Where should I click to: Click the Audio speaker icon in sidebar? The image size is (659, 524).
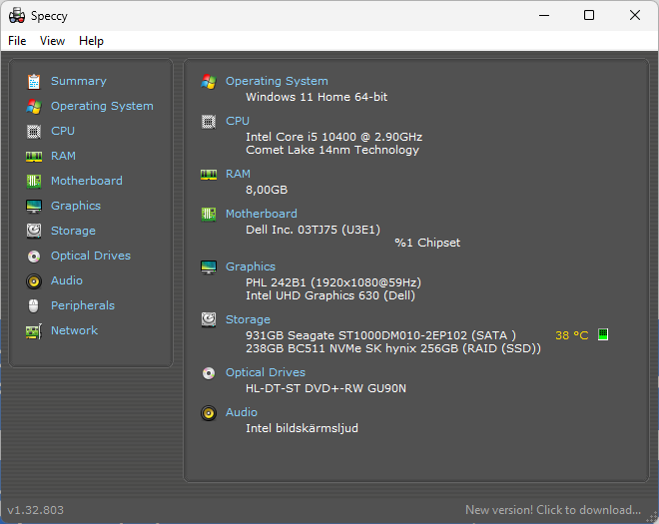(x=34, y=280)
